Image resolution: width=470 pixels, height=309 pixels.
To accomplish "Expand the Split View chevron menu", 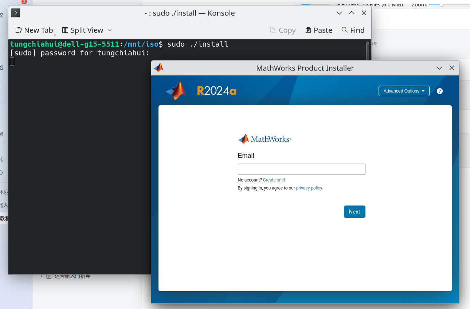I will point(110,30).
